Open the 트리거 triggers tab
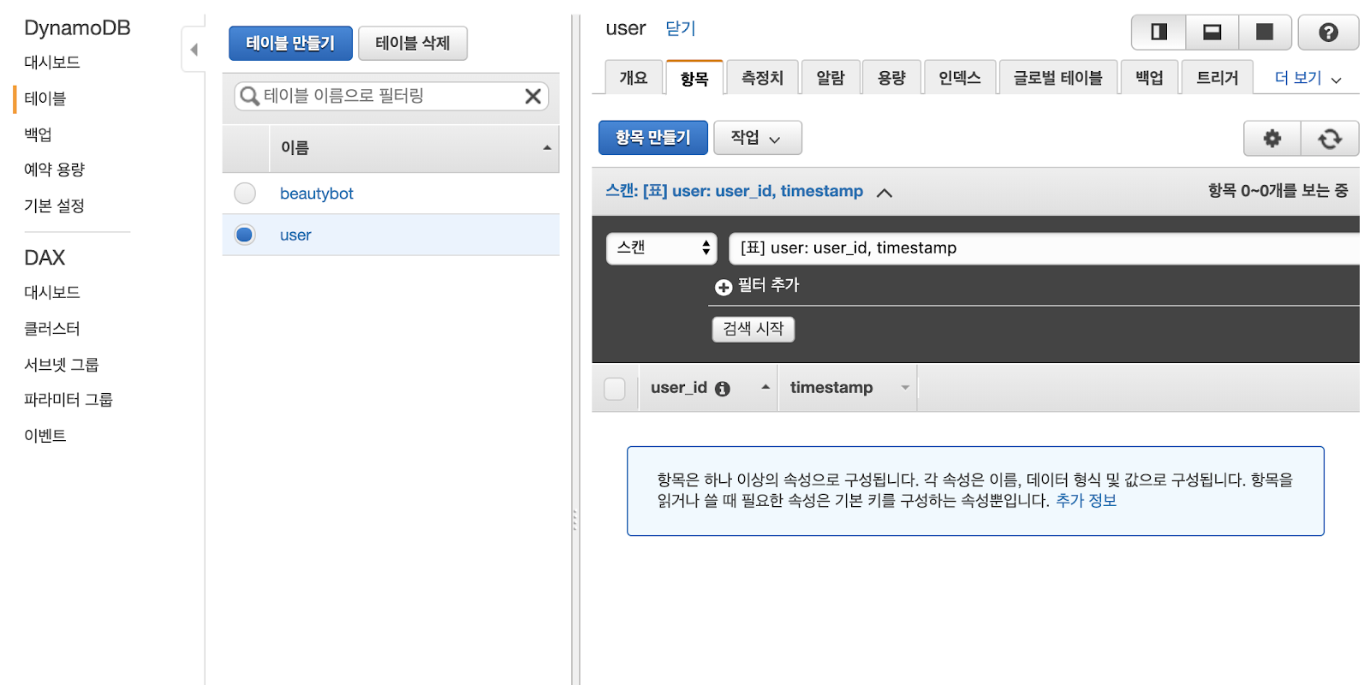This screenshot has width=1370, height=685. pos(1217,77)
